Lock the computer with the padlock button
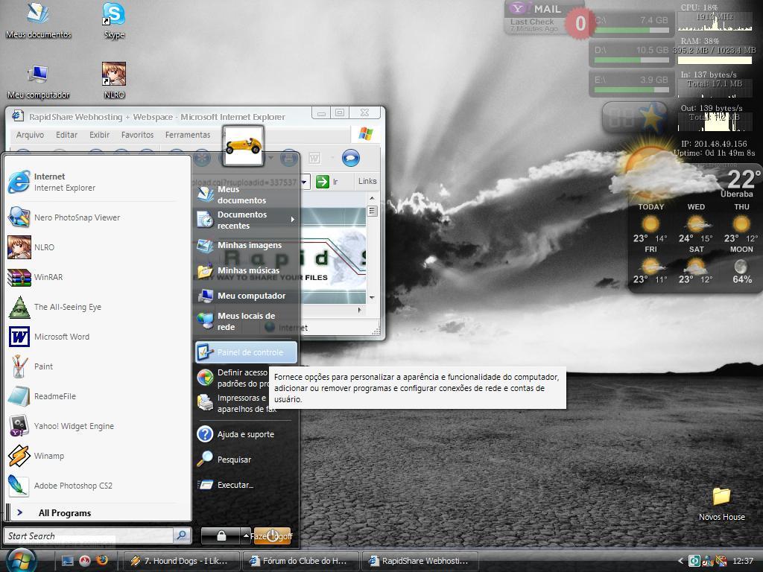The image size is (763, 572). (x=221, y=536)
